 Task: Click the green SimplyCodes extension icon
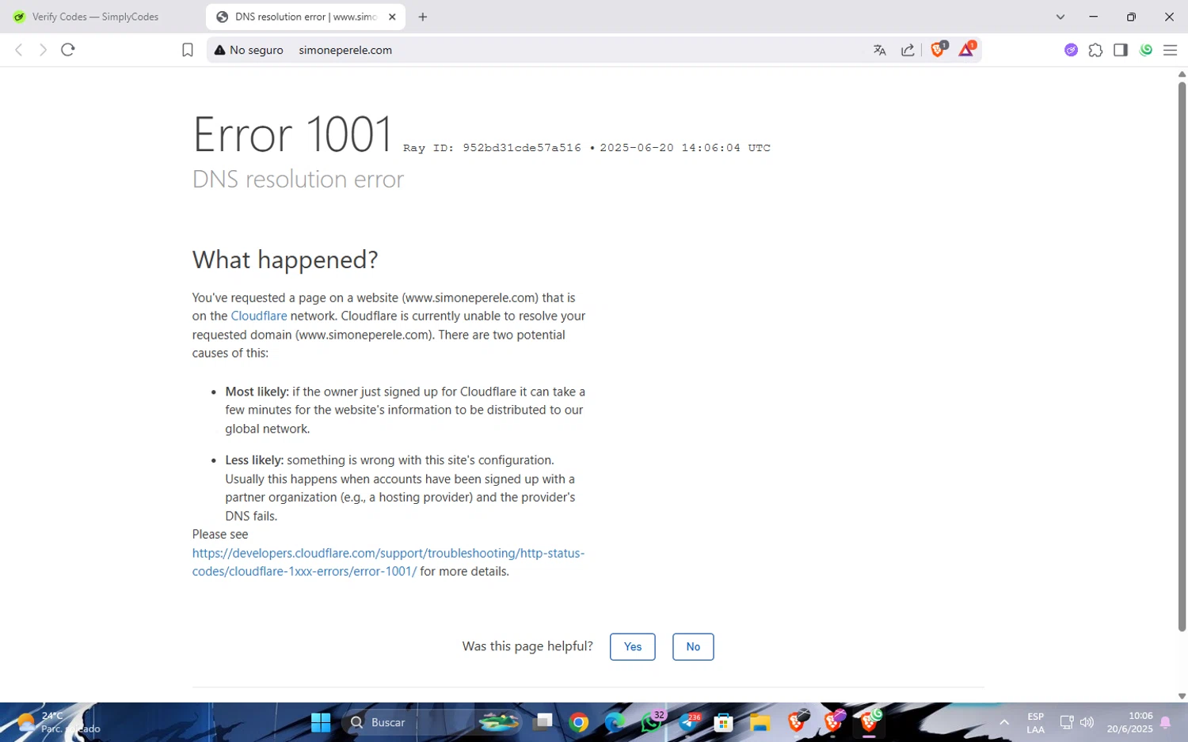click(1146, 50)
